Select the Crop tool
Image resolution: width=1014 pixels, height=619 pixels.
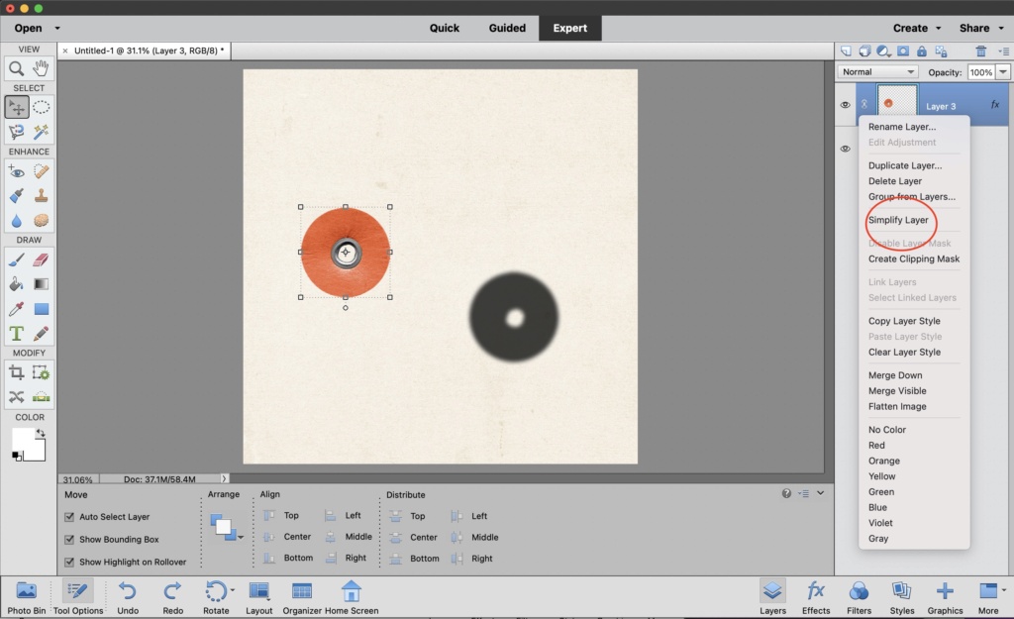pyautogui.click(x=16, y=372)
